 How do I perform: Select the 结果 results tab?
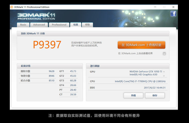click(76, 25)
